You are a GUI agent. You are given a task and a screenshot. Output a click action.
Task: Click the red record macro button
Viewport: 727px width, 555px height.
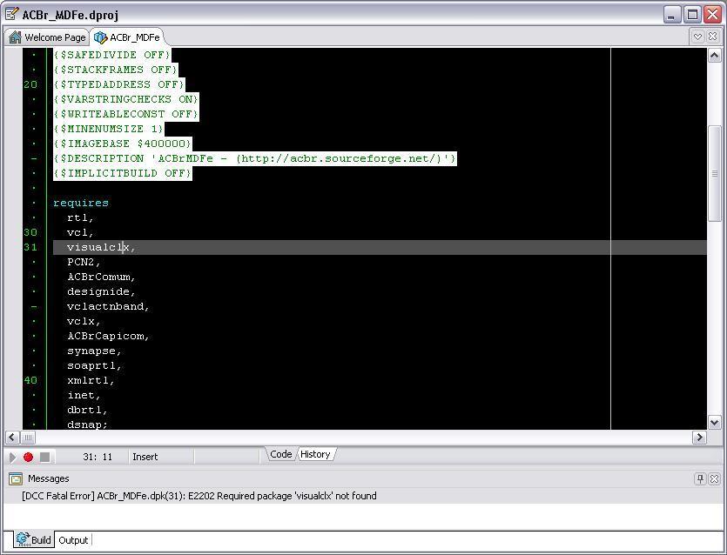coord(28,458)
